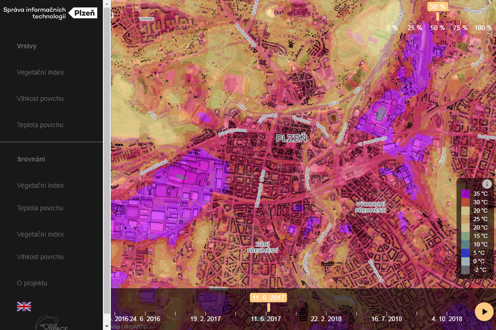The image size is (496, 330).
Task: Click the VÝCHODNÍ PŘEDMĚSTÍ map label
Action: (x=371, y=207)
